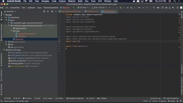Open the Android project view dropdown
The image size is (183, 103).
pos(10,11)
